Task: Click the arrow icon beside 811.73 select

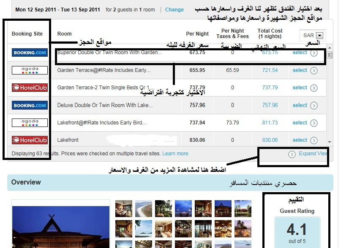Action: [314, 123]
